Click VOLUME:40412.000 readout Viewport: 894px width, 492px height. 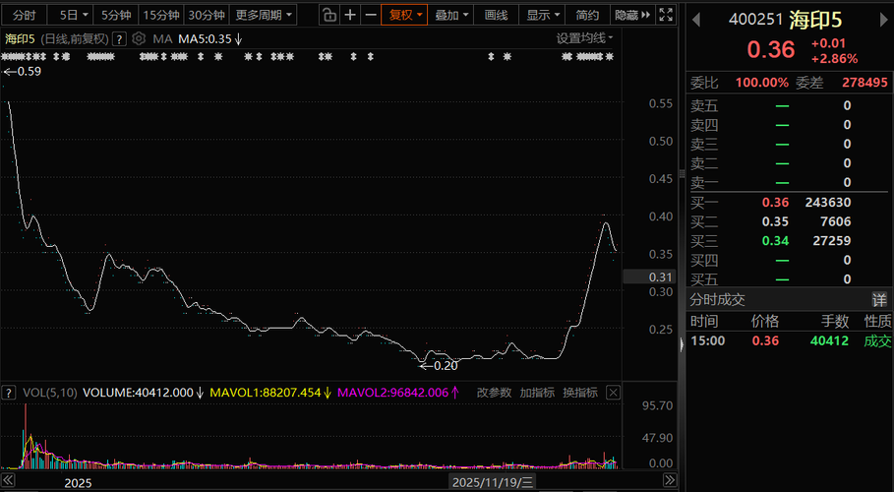tap(143, 393)
